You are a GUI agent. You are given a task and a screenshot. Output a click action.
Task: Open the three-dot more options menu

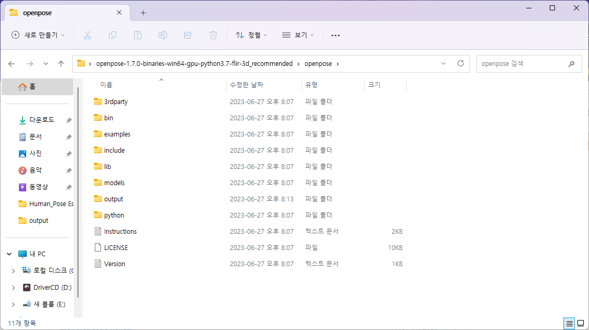(x=336, y=35)
